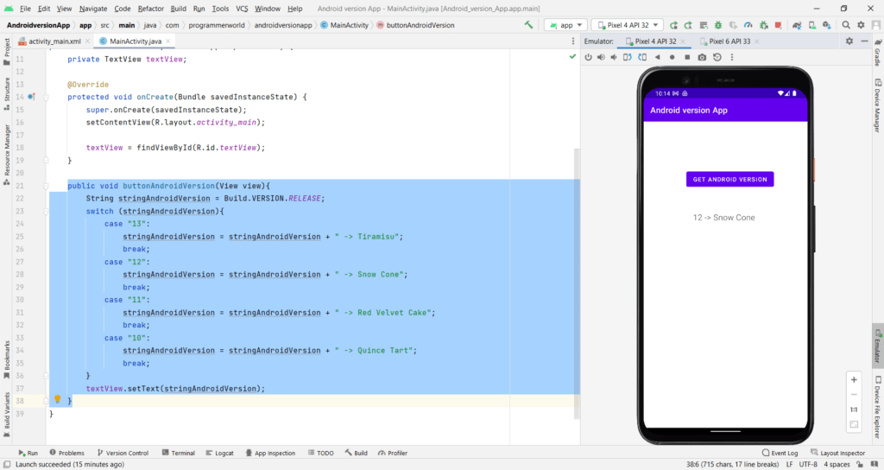This screenshot has height=470, width=884.
Task: Open the Device Manager toolbar icon
Action: [x=811, y=25]
